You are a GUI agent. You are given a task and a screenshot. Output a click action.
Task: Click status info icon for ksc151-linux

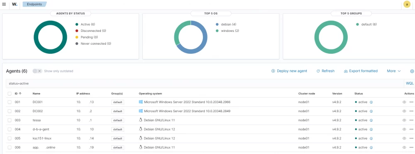click(371, 138)
